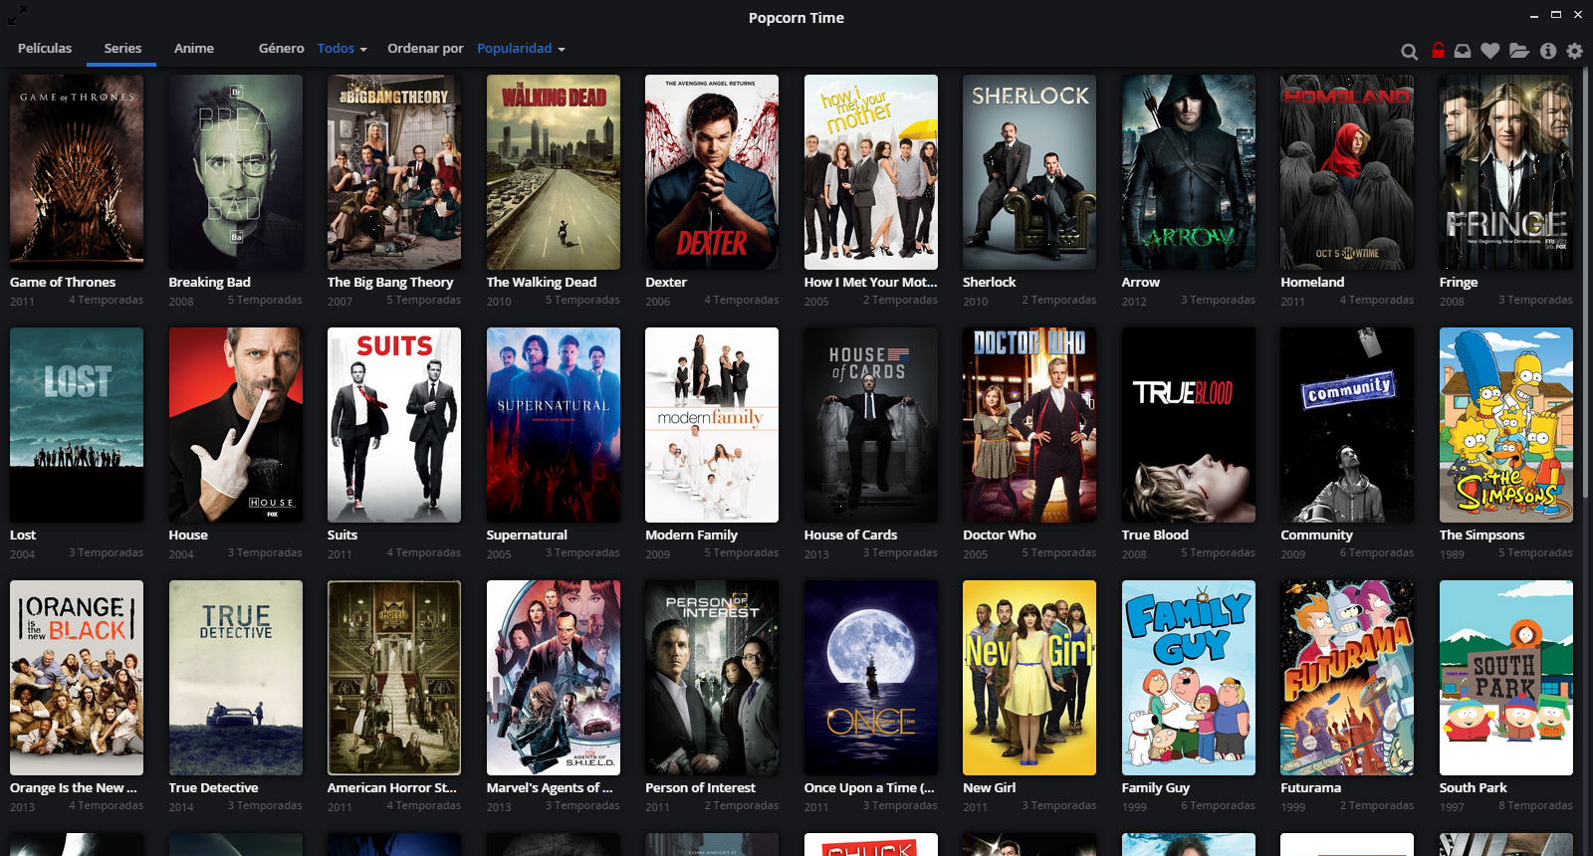Open the South Park poster
This screenshot has height=856, width=1593.
(x=1506, y=678)
